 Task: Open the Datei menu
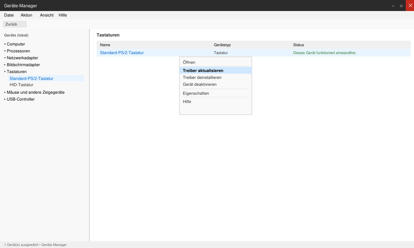[9, 15]
